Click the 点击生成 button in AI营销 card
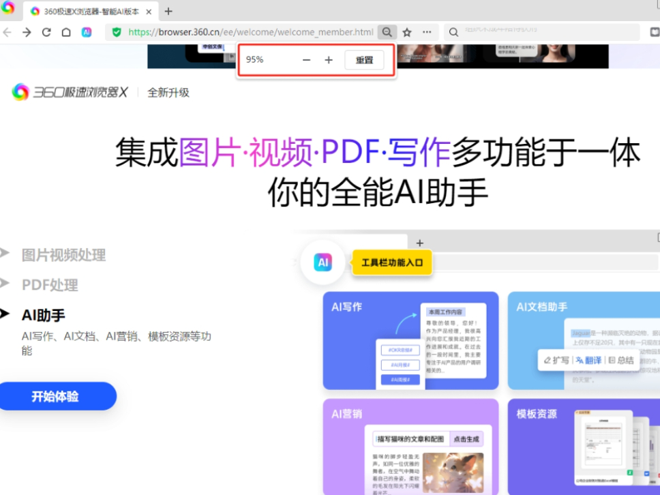This screenshot has width=660, height=495. click(466, 439)
